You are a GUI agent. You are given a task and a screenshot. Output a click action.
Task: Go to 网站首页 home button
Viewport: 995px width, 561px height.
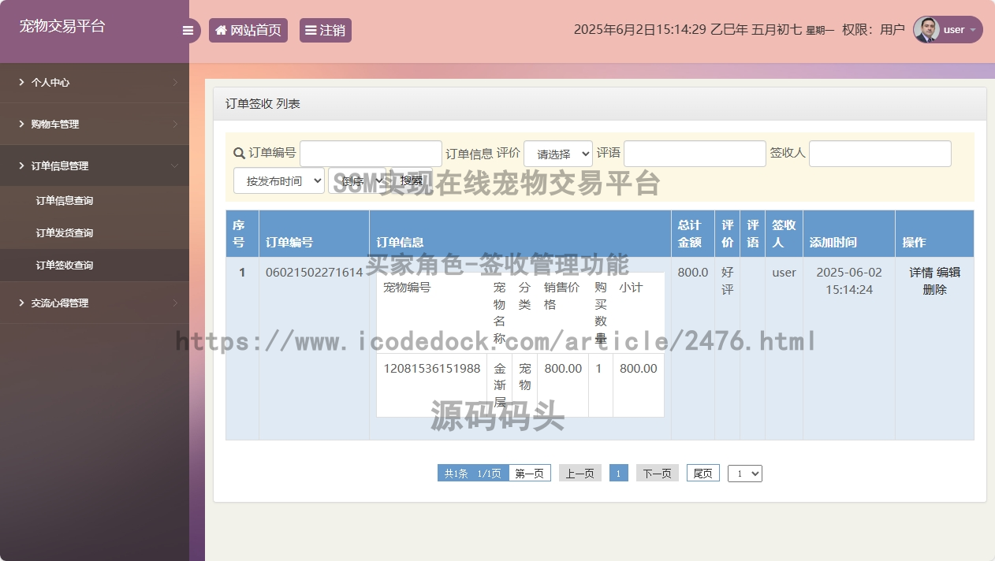[x=248, y=30]
